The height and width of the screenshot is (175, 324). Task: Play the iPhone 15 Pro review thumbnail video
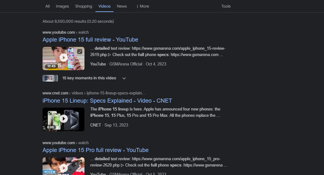[x=63, y=168]
